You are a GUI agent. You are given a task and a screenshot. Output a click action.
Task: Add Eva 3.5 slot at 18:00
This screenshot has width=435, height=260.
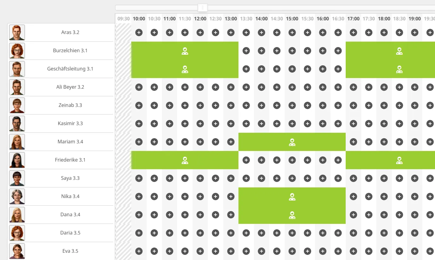pos(384,251)
